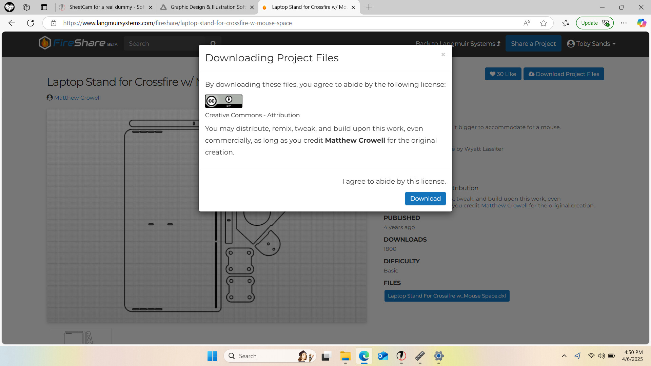Close the SheetCam browser tab
The height and width of the screenshot is (366, 651).
pos(151,7)
